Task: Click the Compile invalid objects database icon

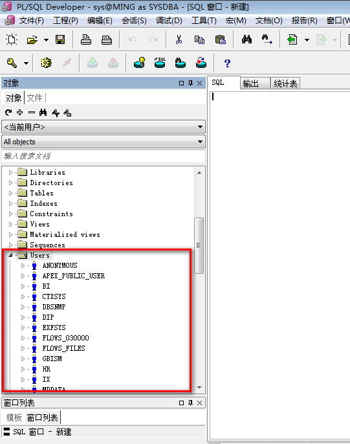Action: pos(201,63)
